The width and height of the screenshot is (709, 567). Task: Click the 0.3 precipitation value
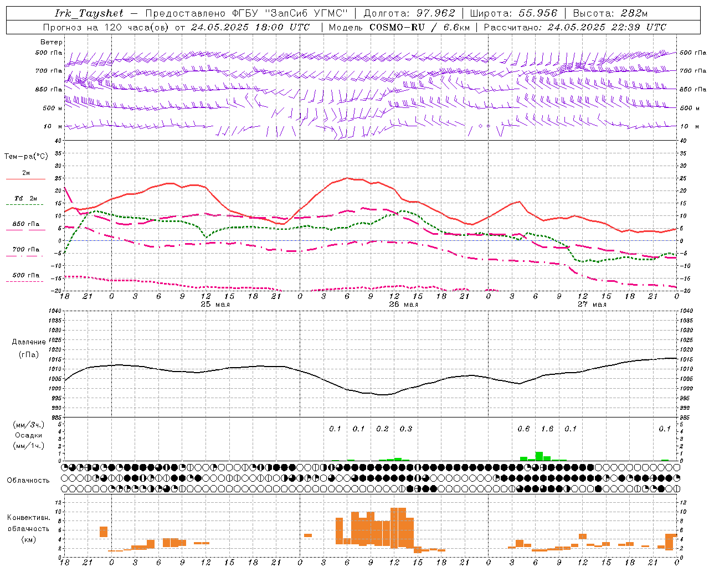coord(406,429)
